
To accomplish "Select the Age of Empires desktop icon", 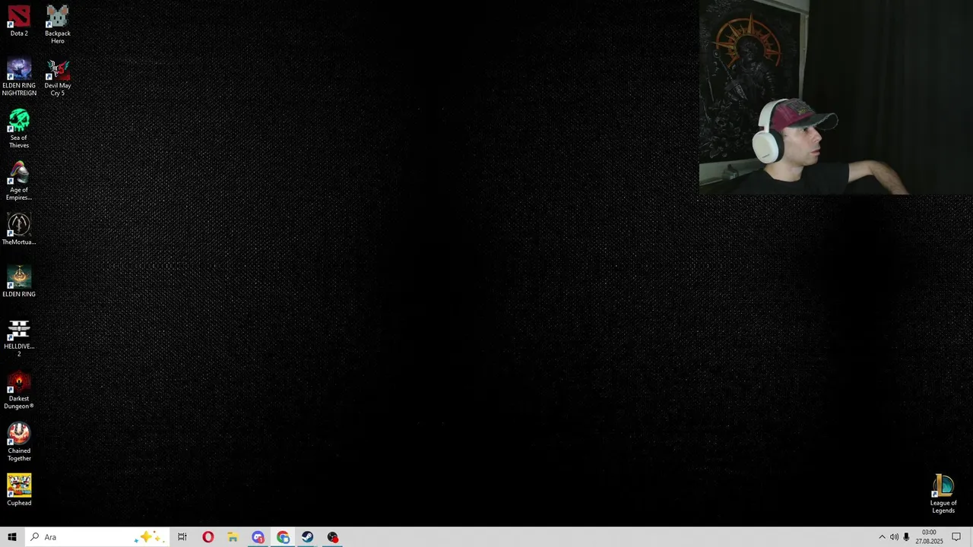I will coord(19,182).
